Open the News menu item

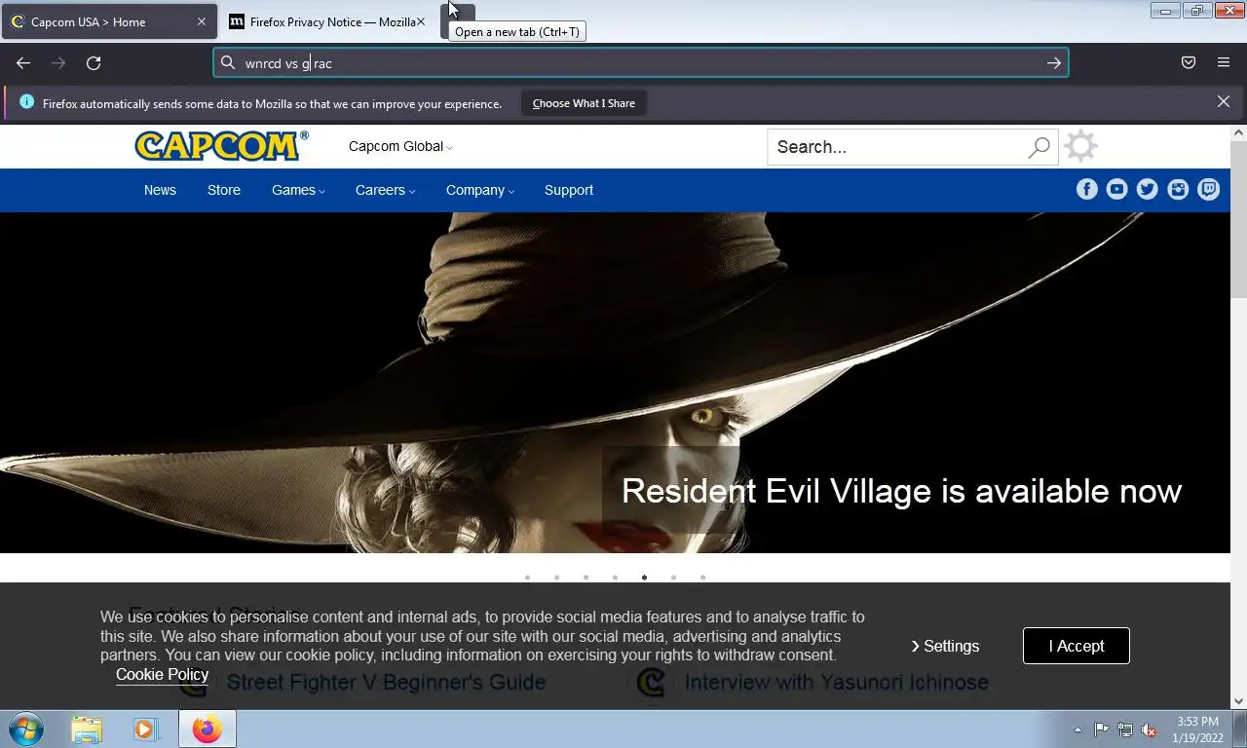160,190
